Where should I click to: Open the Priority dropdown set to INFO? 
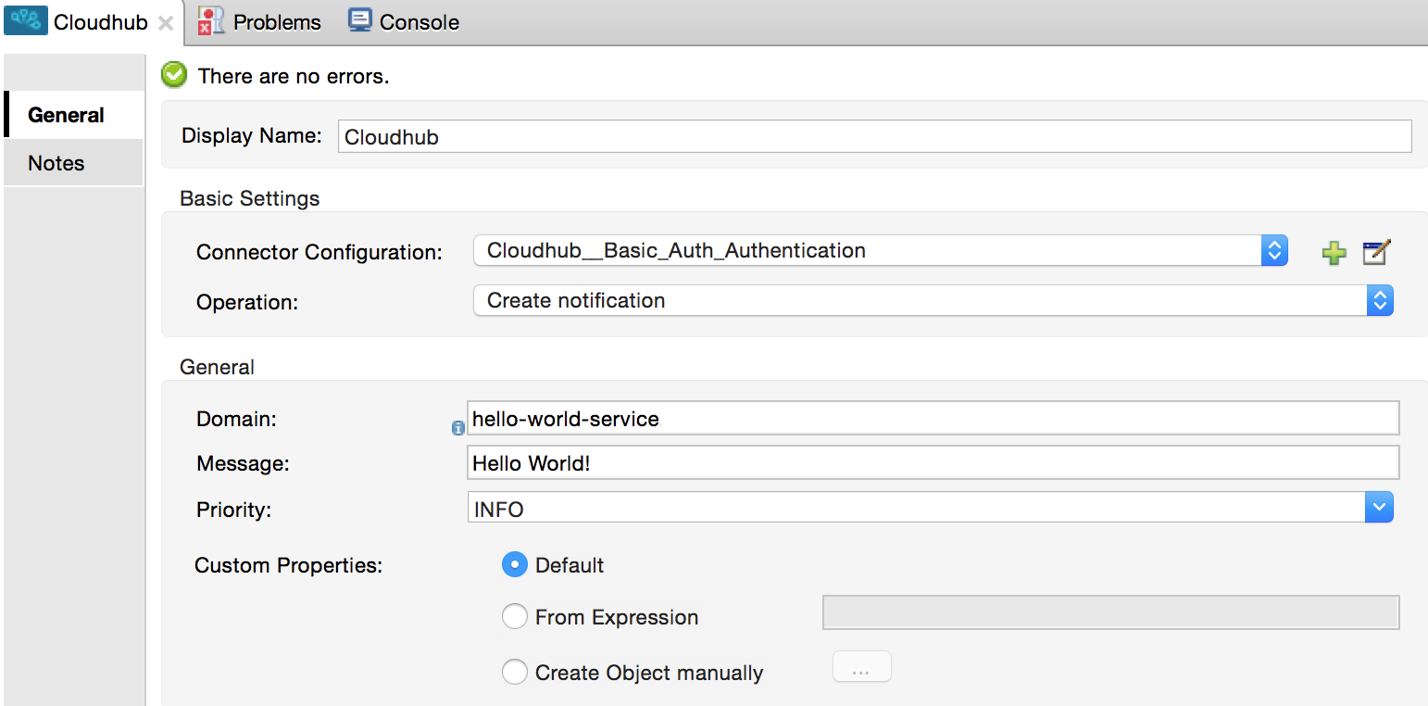1379,507
